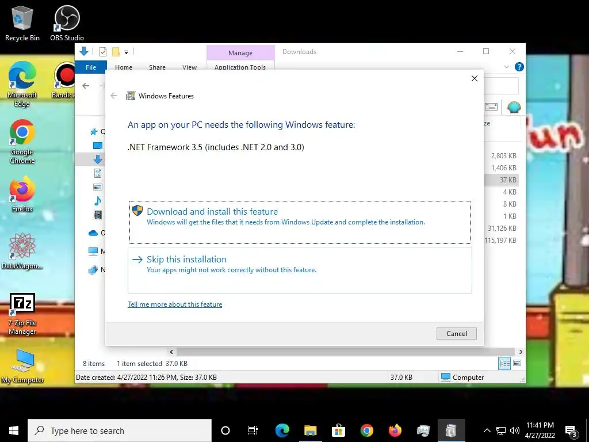Screen dimensions: 589x442
Task: Open the notification center icon
Action: [x=571, y=431]
